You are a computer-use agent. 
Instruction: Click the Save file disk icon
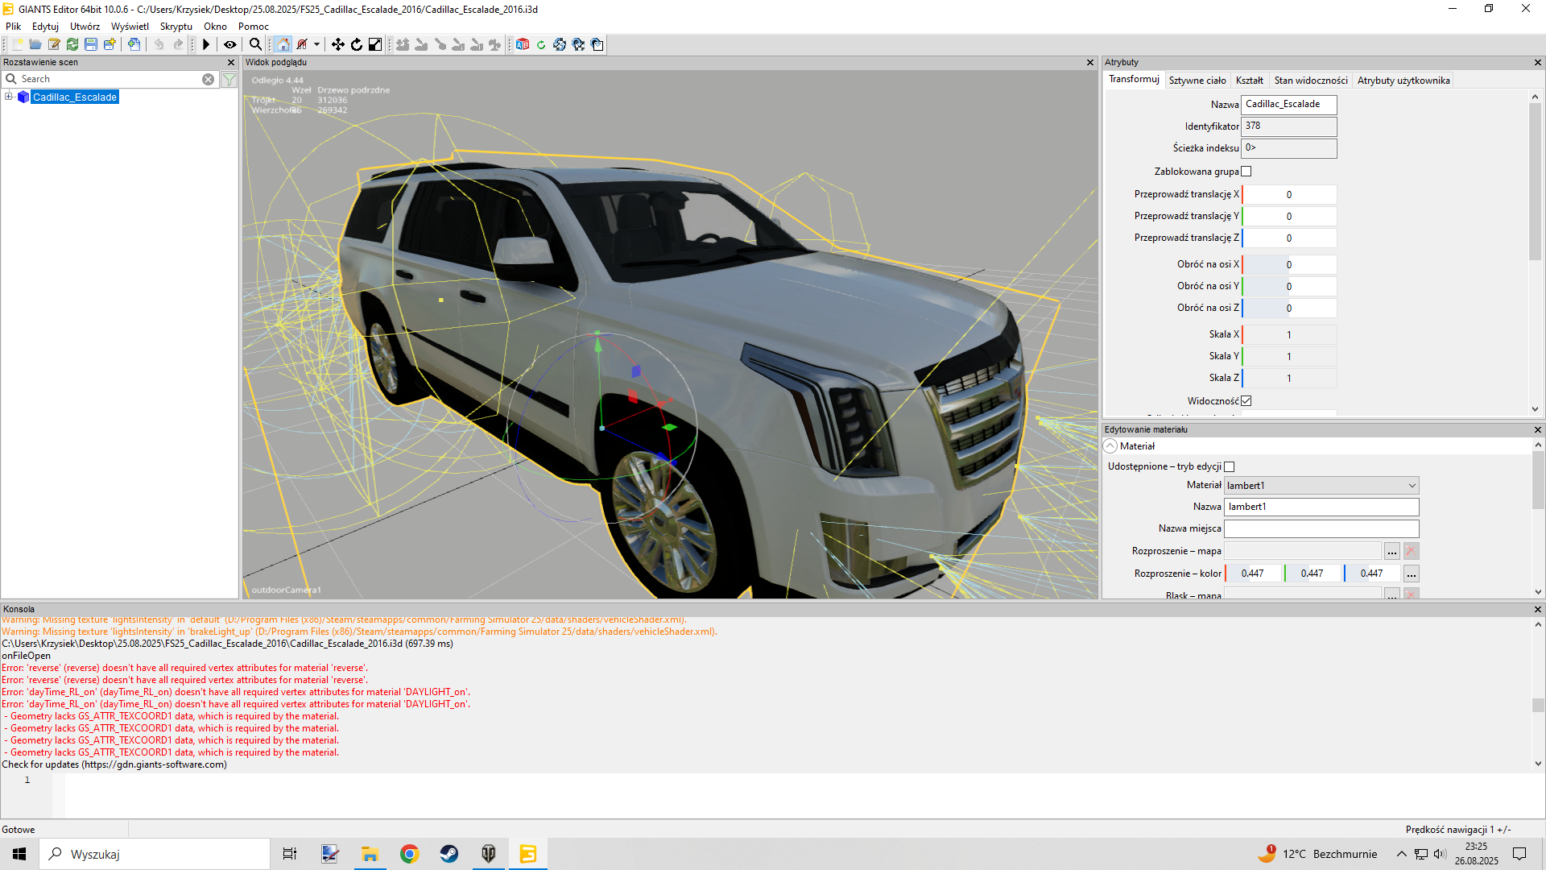[x=91, y=45]
